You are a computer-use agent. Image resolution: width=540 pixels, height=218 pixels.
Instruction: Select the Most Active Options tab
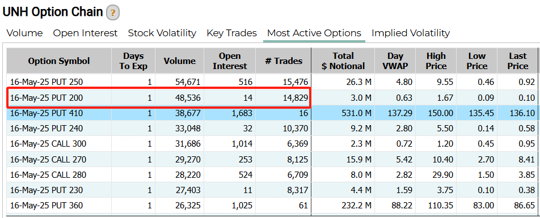coord(314,33)
